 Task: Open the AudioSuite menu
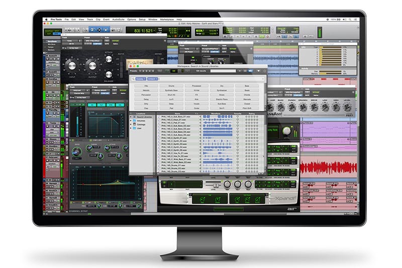click(118, 20)
